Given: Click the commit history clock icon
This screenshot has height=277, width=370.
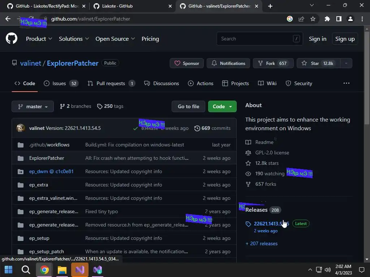Looking at the screenshot, I should click(x=197, y=128).
